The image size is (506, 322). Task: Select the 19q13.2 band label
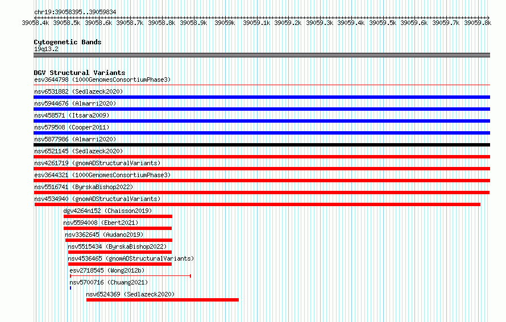point(46,49)
